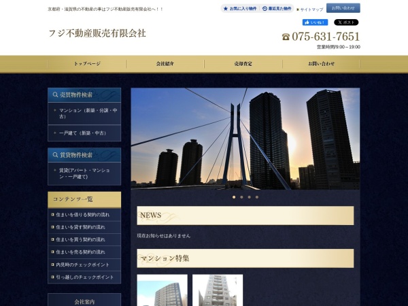Open 住まいを借りる契約の流れ
This screenshot has height=306, width=408.
pyautogui.click(x=84, y=215)
